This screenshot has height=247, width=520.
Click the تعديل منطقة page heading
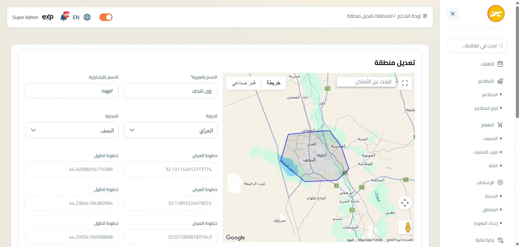(x=395, y=63)
